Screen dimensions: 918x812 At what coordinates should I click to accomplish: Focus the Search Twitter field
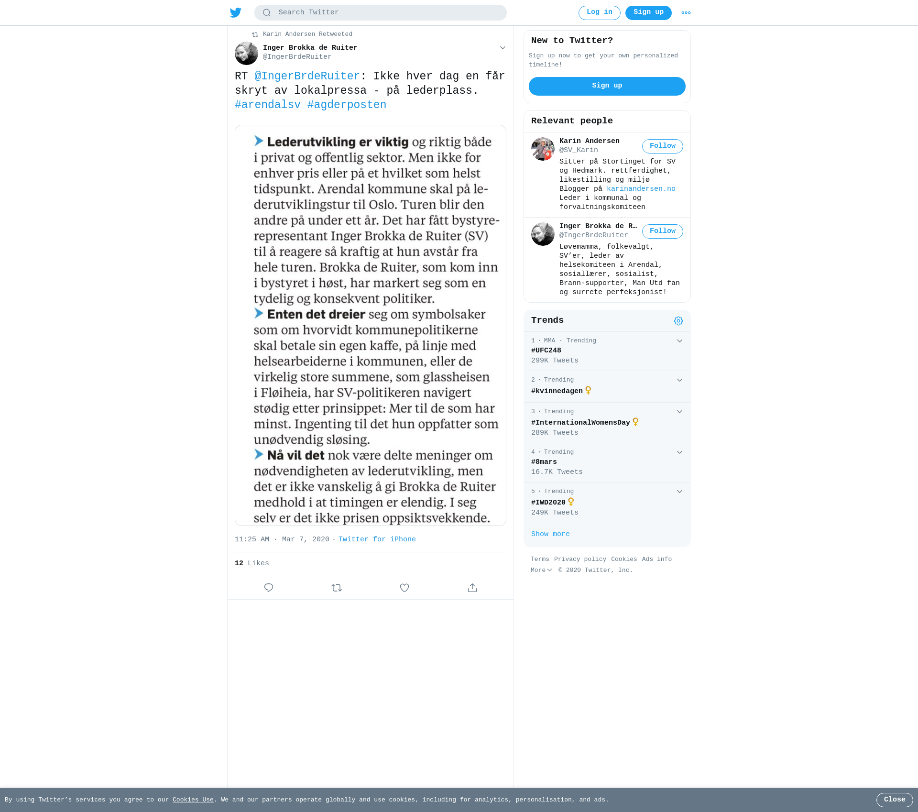[x=381, y=13]
